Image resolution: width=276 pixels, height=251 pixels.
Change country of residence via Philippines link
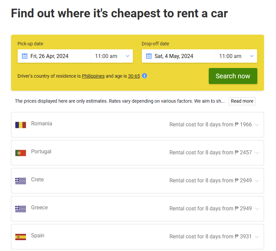click(x=93, y=76)
